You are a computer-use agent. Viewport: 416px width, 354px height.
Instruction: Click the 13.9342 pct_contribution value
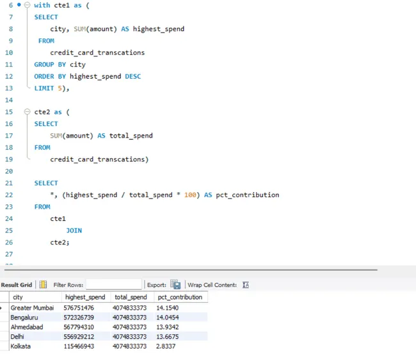(168, 327)
